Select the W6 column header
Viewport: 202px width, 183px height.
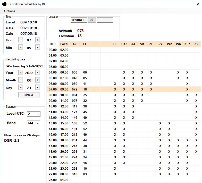(x=178, y=44)
